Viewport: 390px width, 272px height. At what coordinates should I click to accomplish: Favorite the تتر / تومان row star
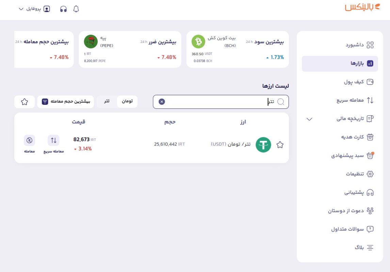pos(280,144)
